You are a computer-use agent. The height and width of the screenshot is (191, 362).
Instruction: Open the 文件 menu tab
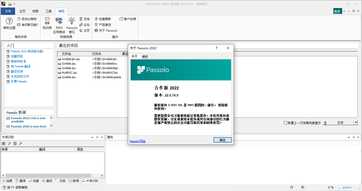(x=8, y=11)
